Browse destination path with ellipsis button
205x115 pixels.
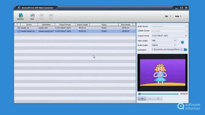pos(181,50)
